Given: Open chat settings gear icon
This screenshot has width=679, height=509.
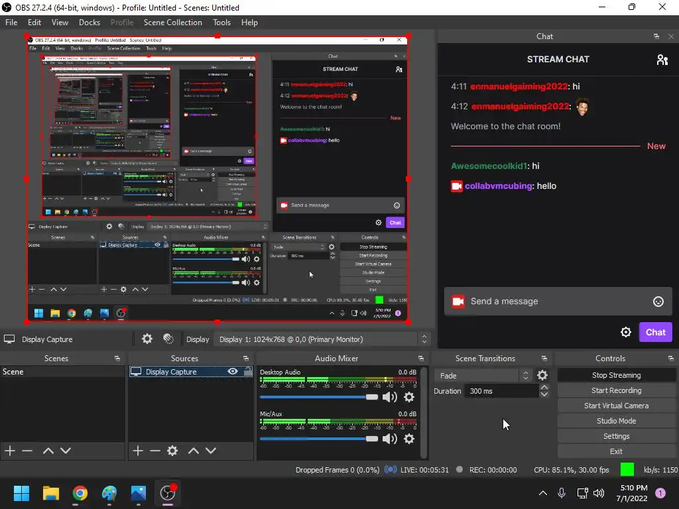Looking at the screenshot, I should [x=626, y=332].
